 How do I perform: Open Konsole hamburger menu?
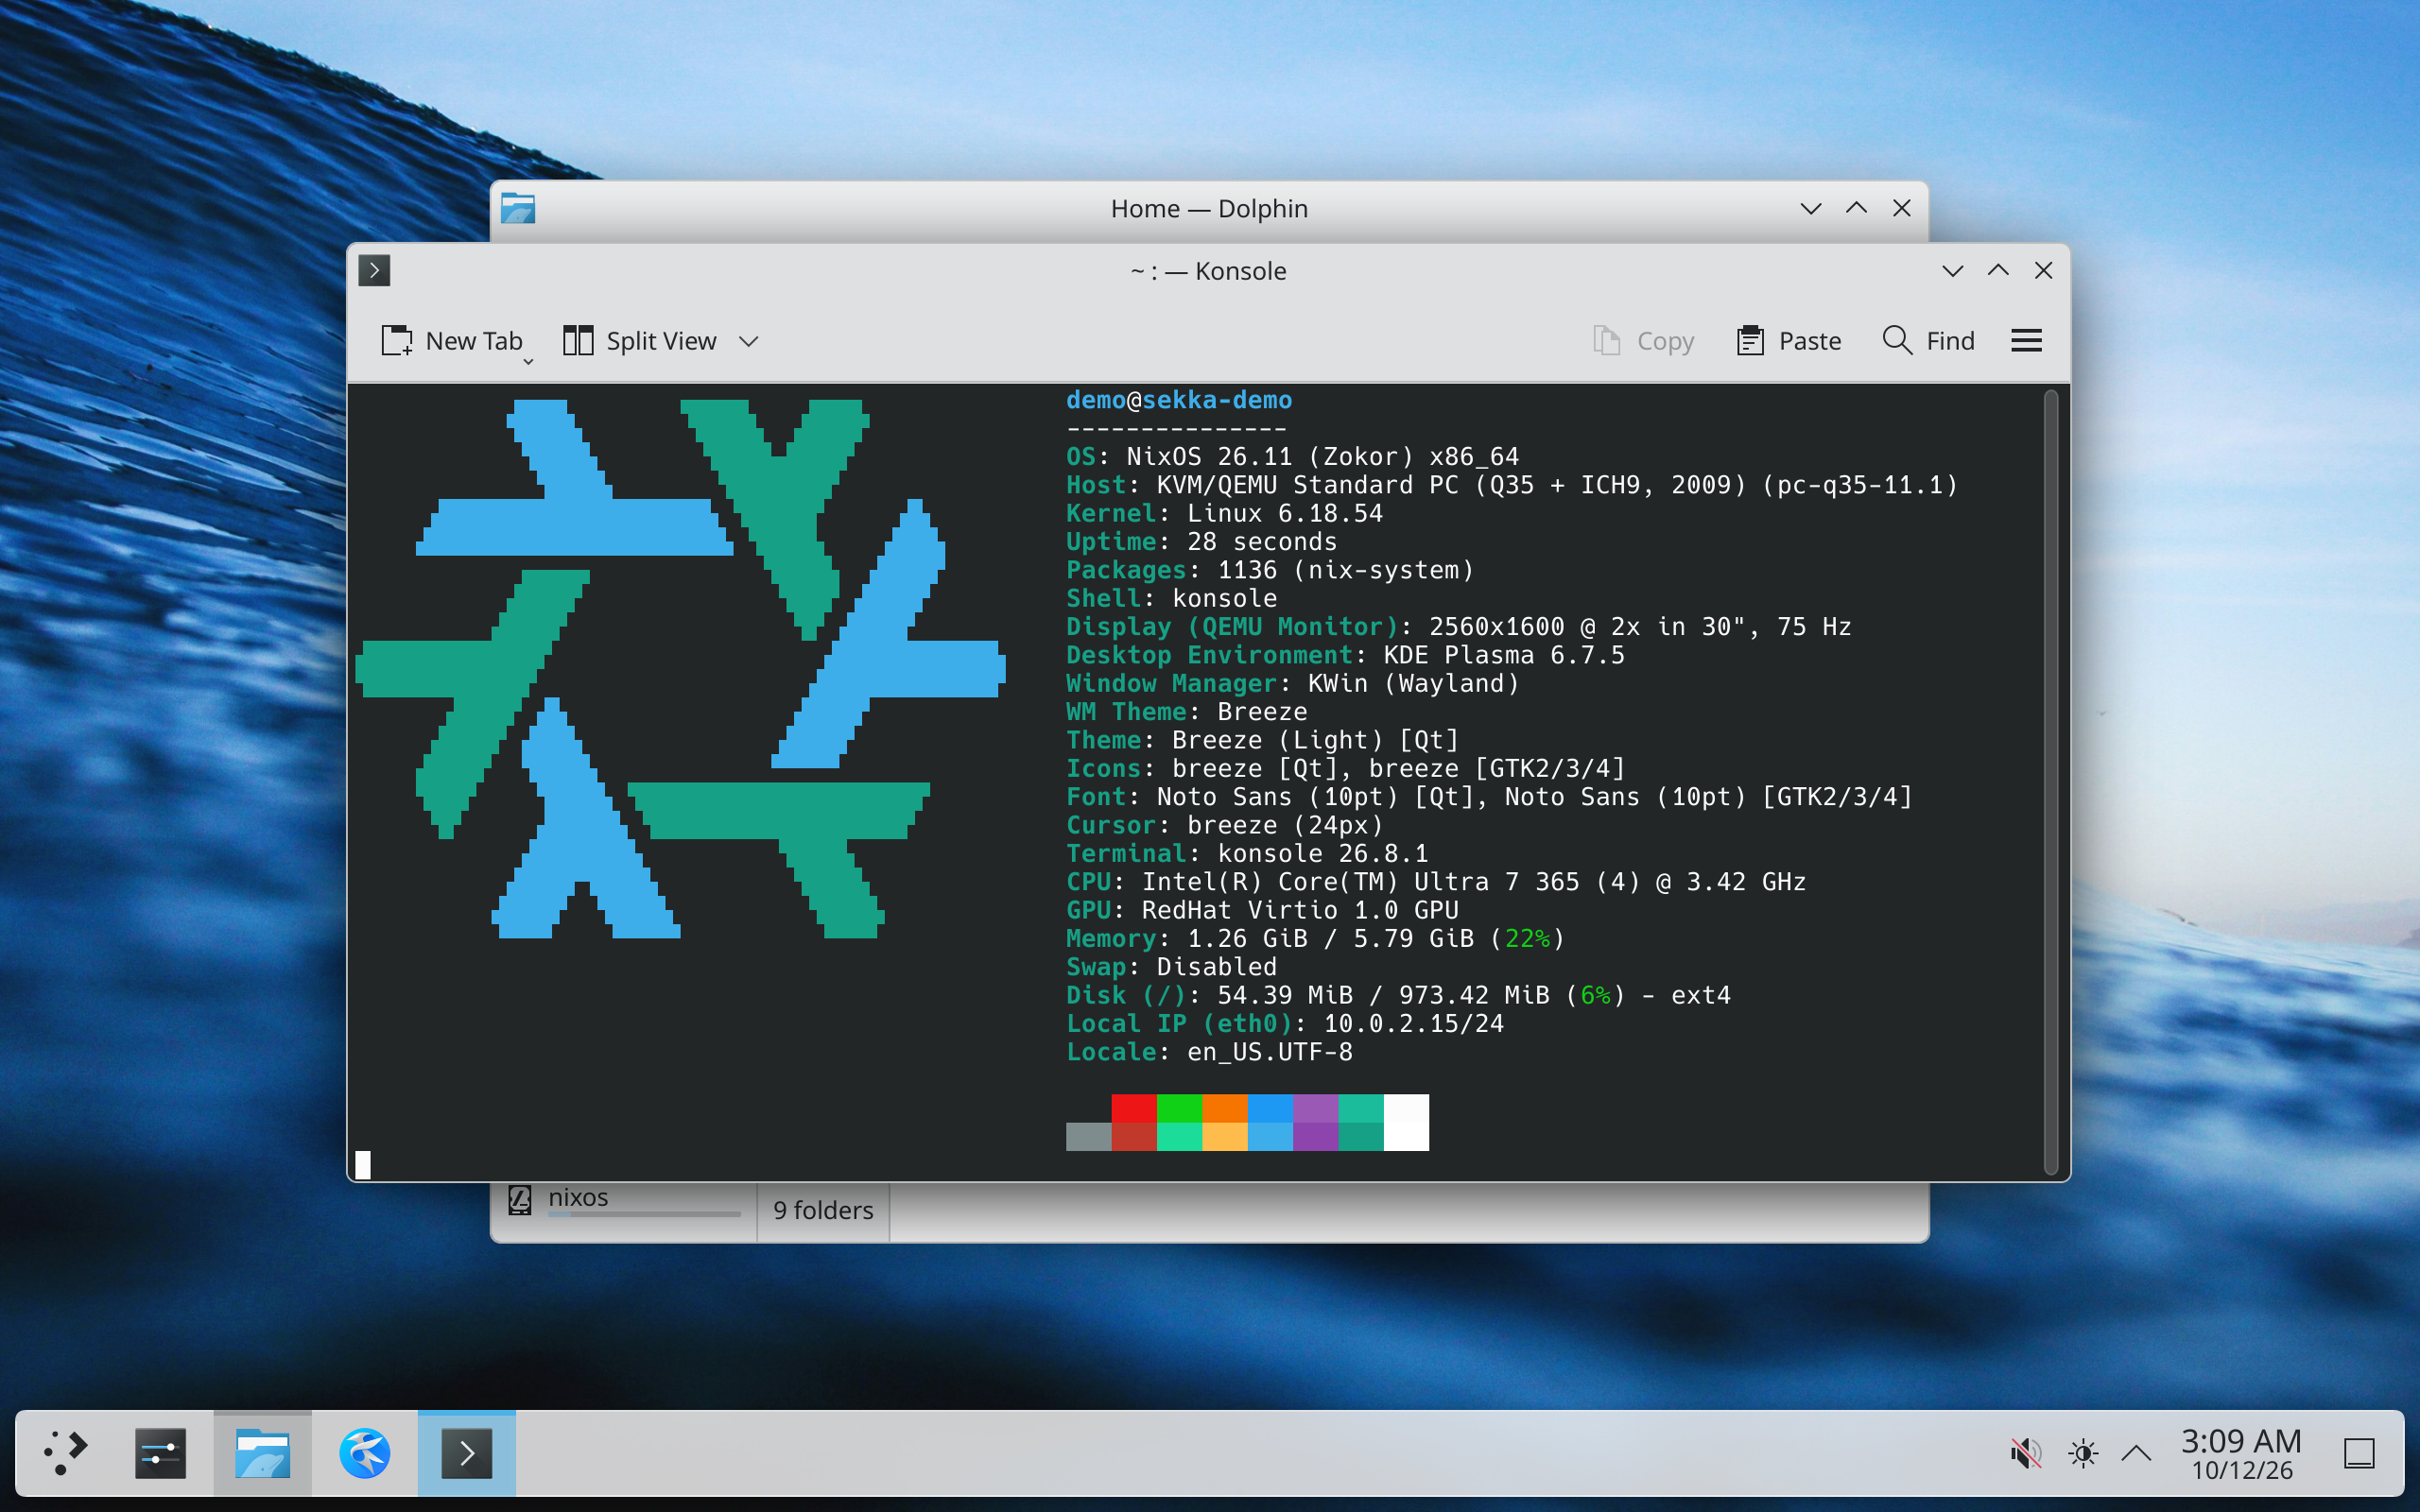(x=2026, y=341)
